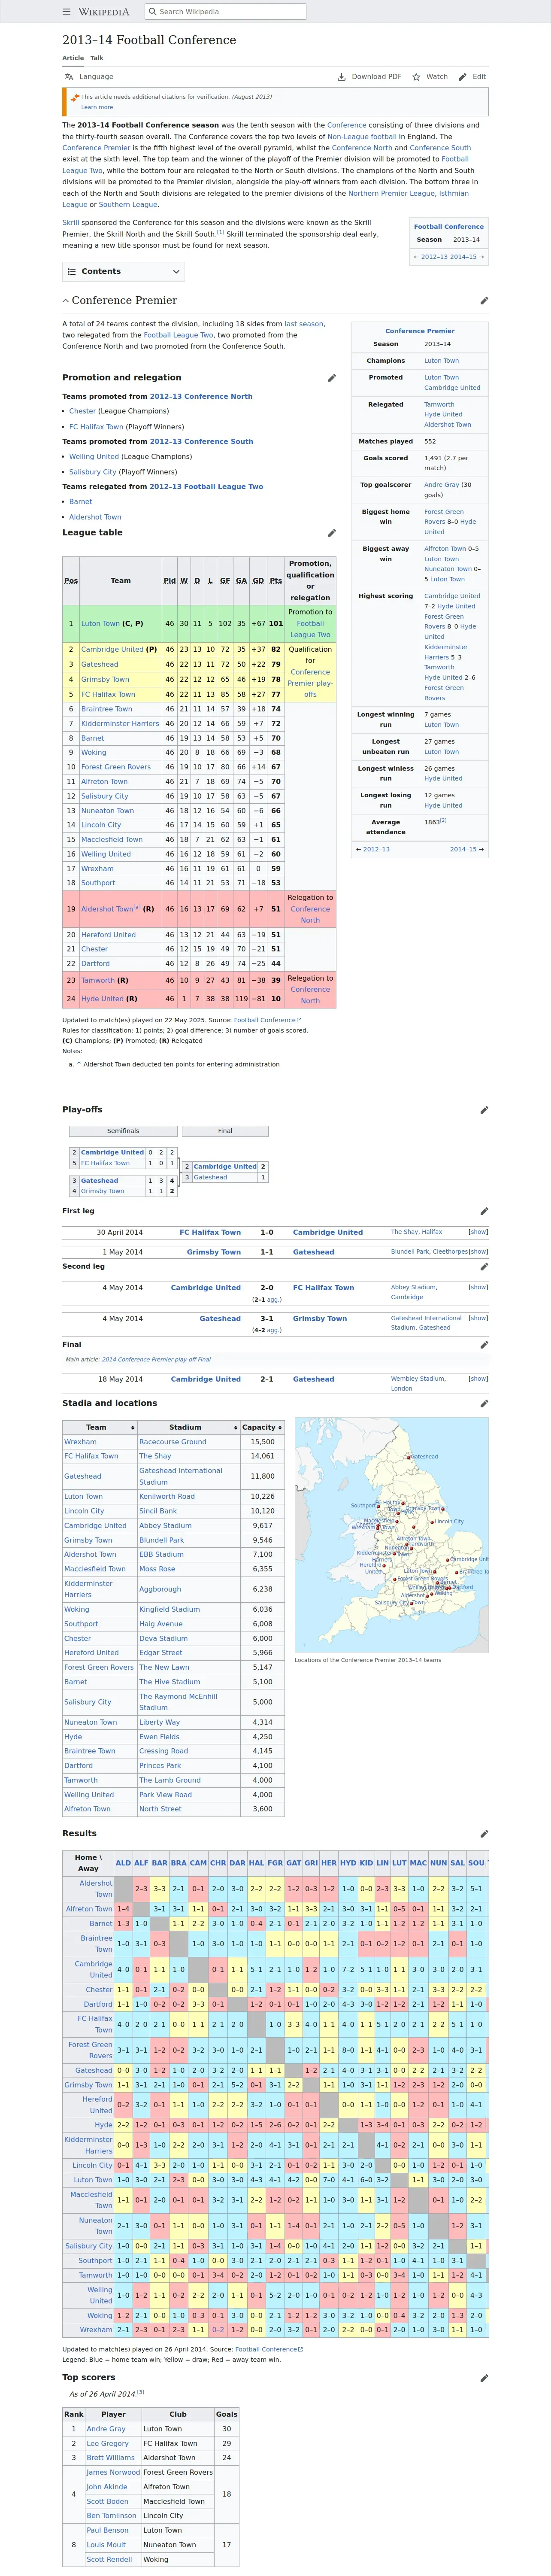Edit League table section via pencil
The image size is (551, 2576).
(x=332, y=533)
